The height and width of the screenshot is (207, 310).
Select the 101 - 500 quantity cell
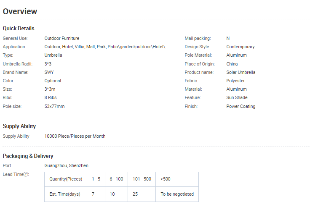pyautogui.click(x=142, y=179)
